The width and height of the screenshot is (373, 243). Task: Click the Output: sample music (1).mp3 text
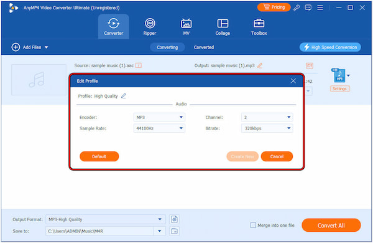tap(224, 65)
